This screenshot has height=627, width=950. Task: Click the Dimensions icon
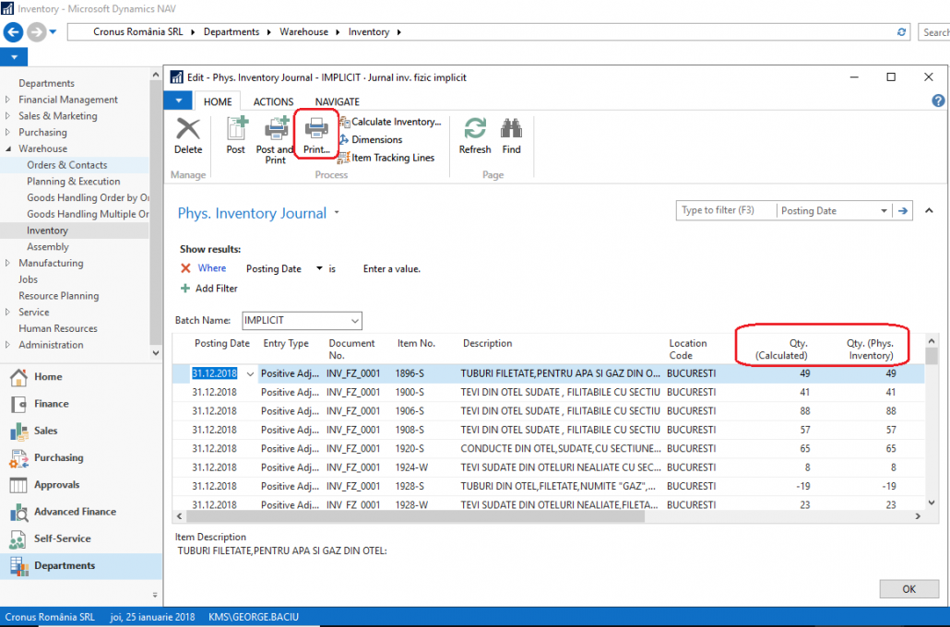tap(372, 140)
